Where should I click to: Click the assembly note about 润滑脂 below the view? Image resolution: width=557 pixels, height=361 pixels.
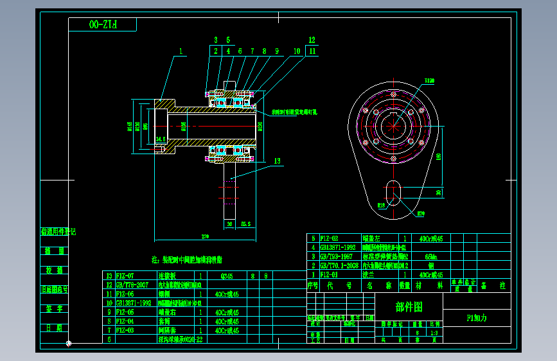(187, 260)
